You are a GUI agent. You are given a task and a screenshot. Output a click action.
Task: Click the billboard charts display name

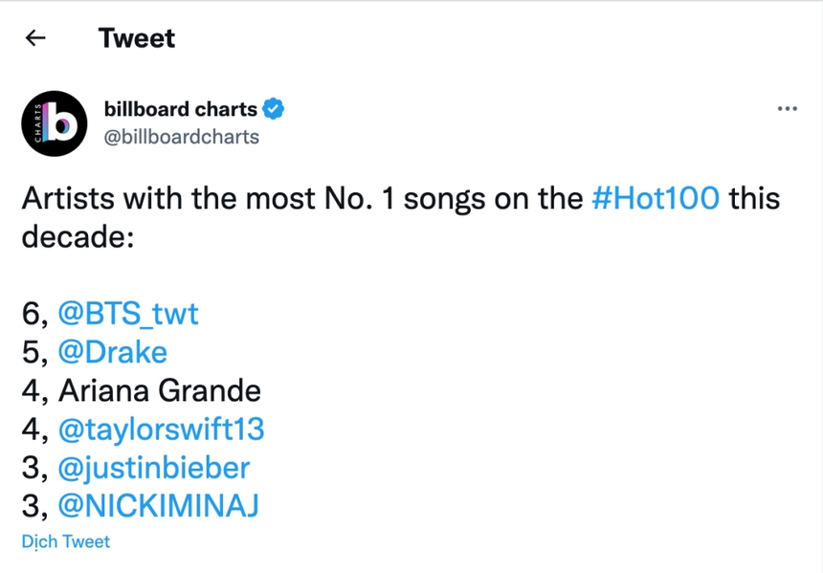coord(180,109)
